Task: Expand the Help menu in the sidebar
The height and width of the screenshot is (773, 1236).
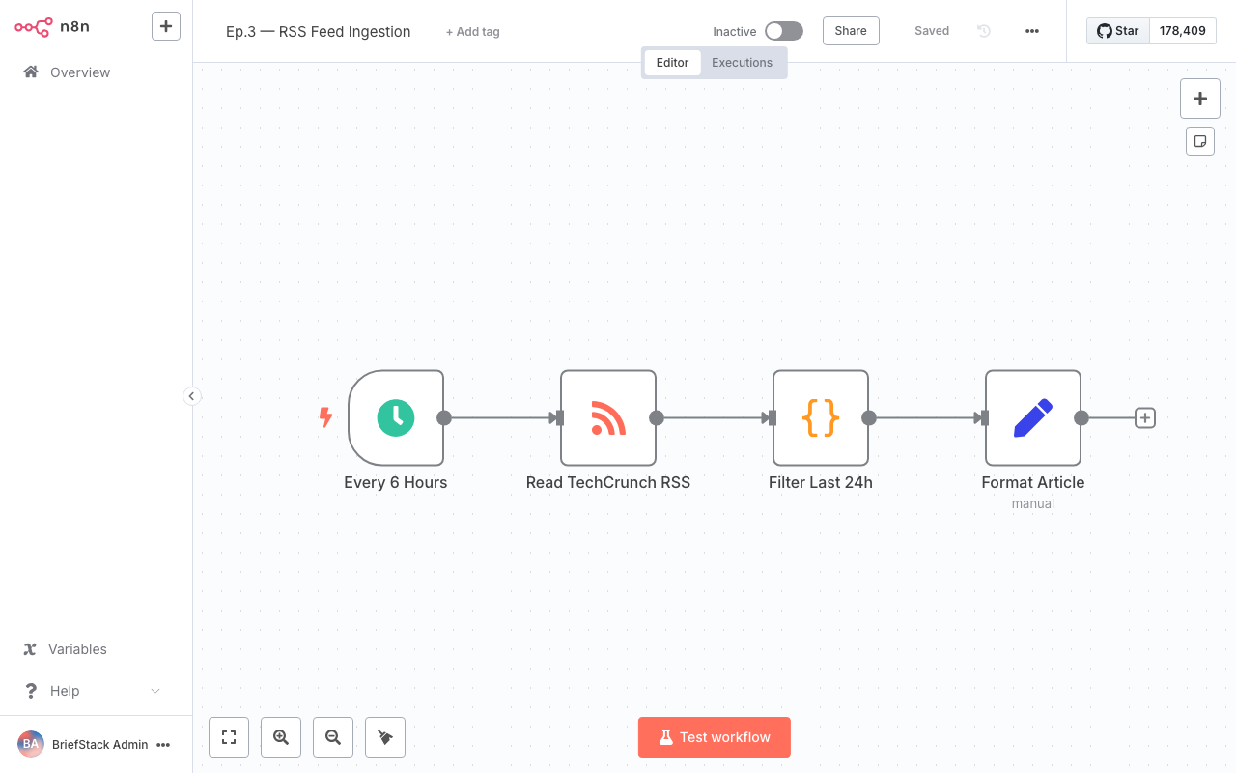Action: coord(90,690)
